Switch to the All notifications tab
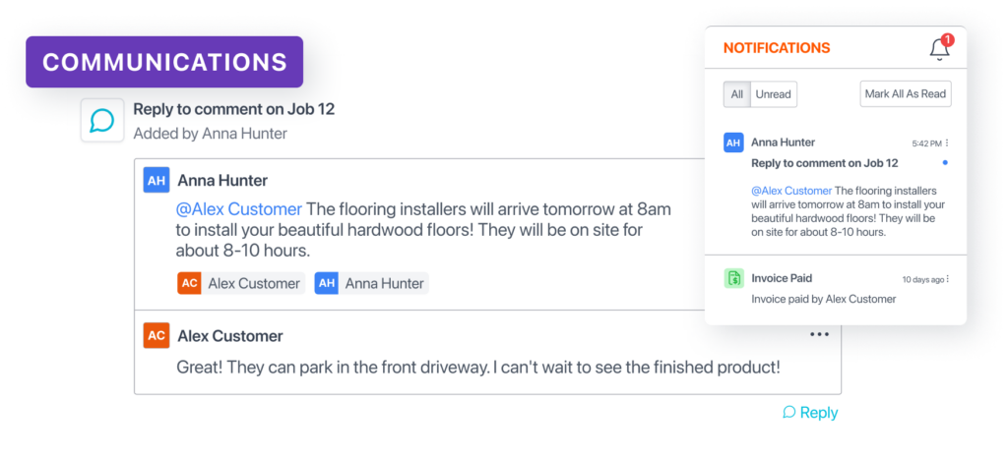 736,94
